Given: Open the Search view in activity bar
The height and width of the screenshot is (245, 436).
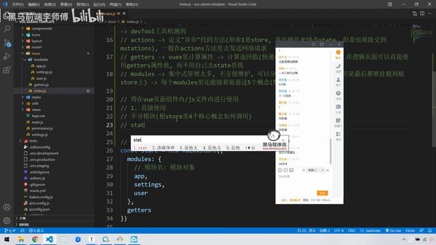Looking at the screenshot, I should coord(7,29).
